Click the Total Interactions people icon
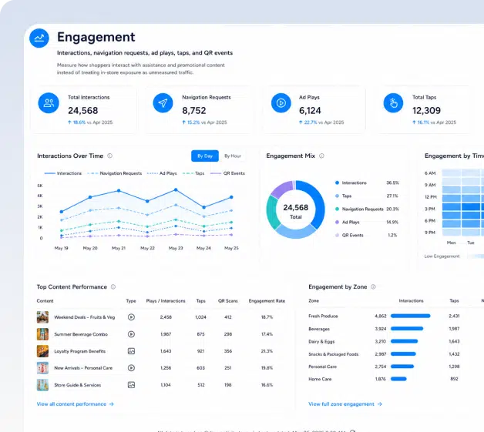 tap(49, 103)
